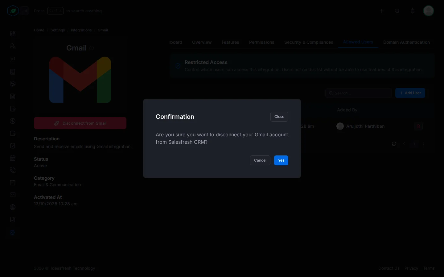Switch to the Features tab

(x=230, y=42)
